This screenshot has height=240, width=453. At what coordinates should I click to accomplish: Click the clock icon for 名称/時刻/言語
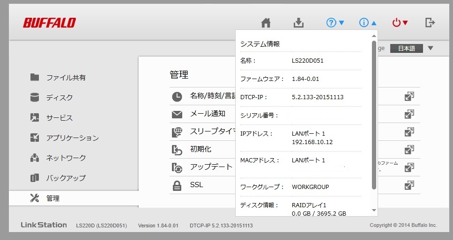tap(177, 97)
